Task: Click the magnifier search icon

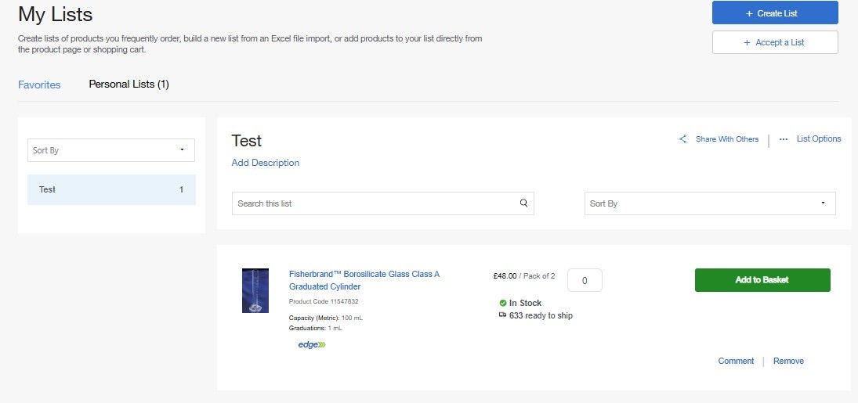Action: pyautogui.click(x=523, y=203)
